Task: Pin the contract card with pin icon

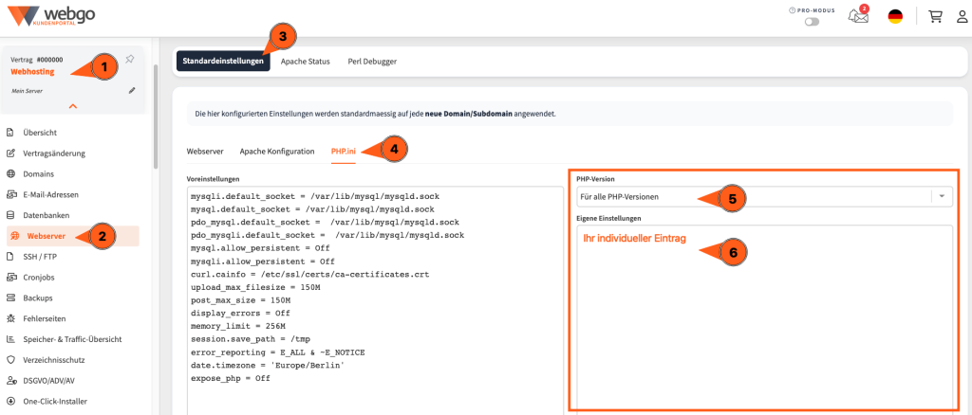Action: click(x=129, y=60)
